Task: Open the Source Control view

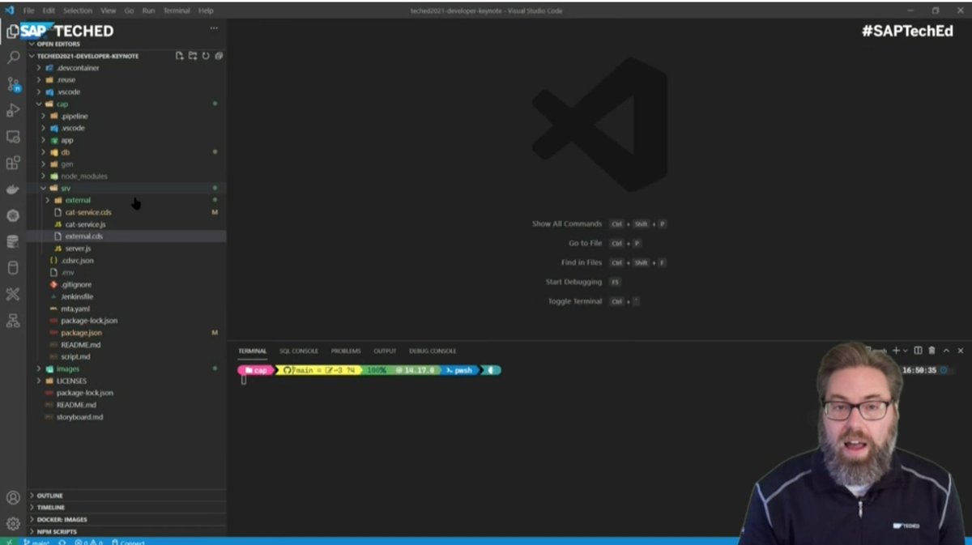Action: (x=13, y=83)
